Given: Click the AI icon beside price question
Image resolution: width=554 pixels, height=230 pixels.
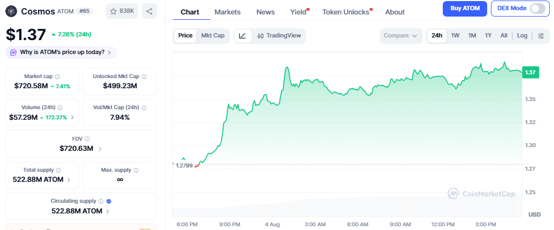Looking at the screenshot, I should [x=14, y=52].
